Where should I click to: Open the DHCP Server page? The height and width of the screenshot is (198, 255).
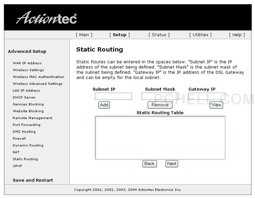click(x=24, y=98)
